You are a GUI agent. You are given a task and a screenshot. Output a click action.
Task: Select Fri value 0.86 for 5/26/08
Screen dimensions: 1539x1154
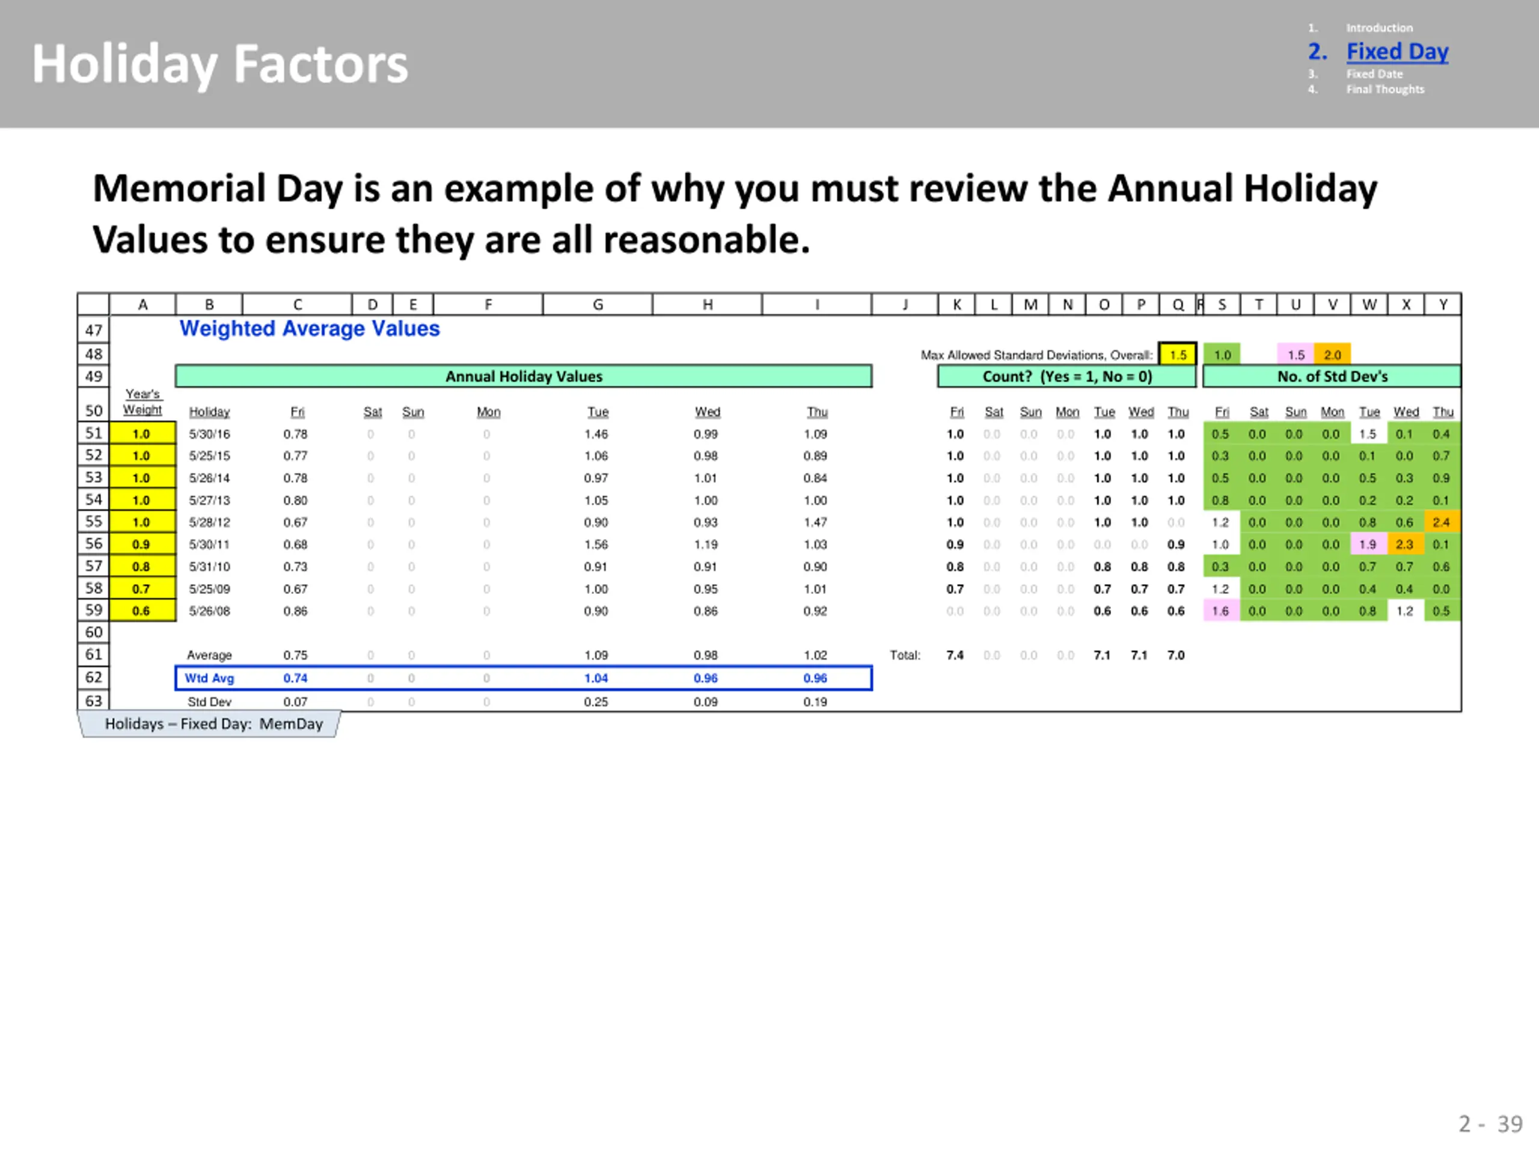tap(295, 611)
